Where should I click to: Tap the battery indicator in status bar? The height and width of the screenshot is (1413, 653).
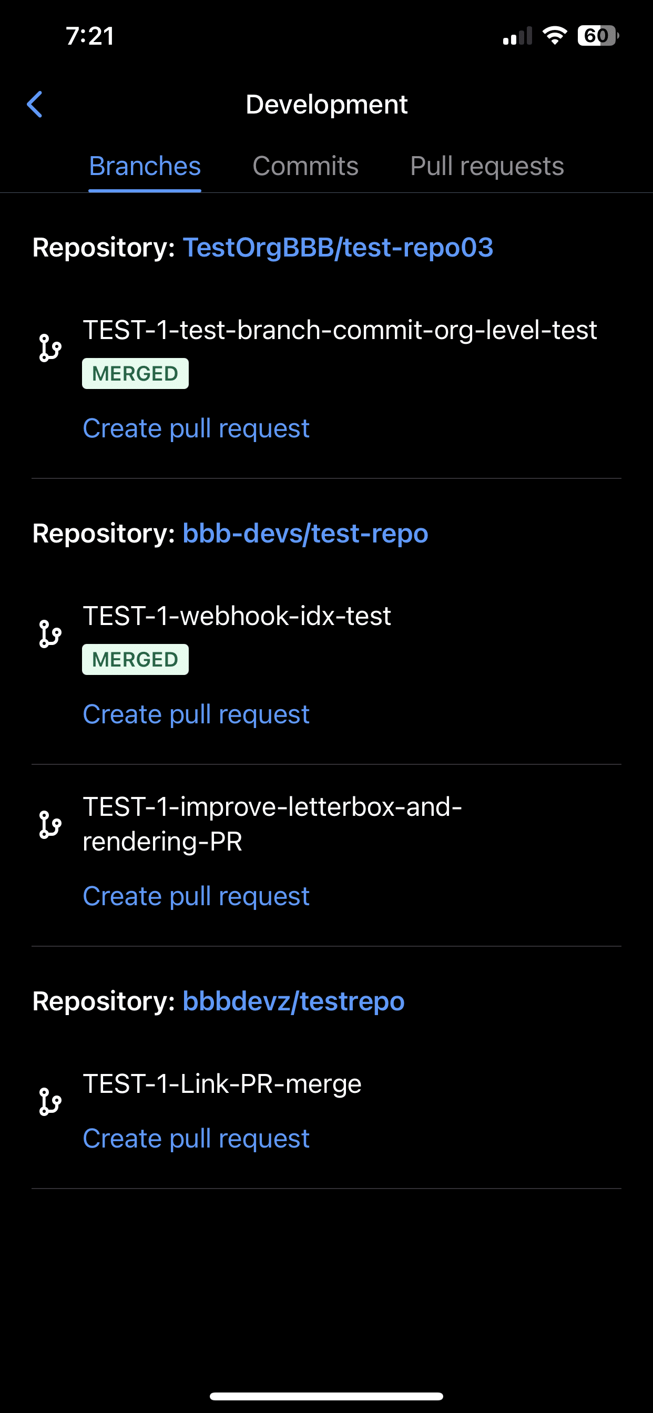[x=598, y=36]
